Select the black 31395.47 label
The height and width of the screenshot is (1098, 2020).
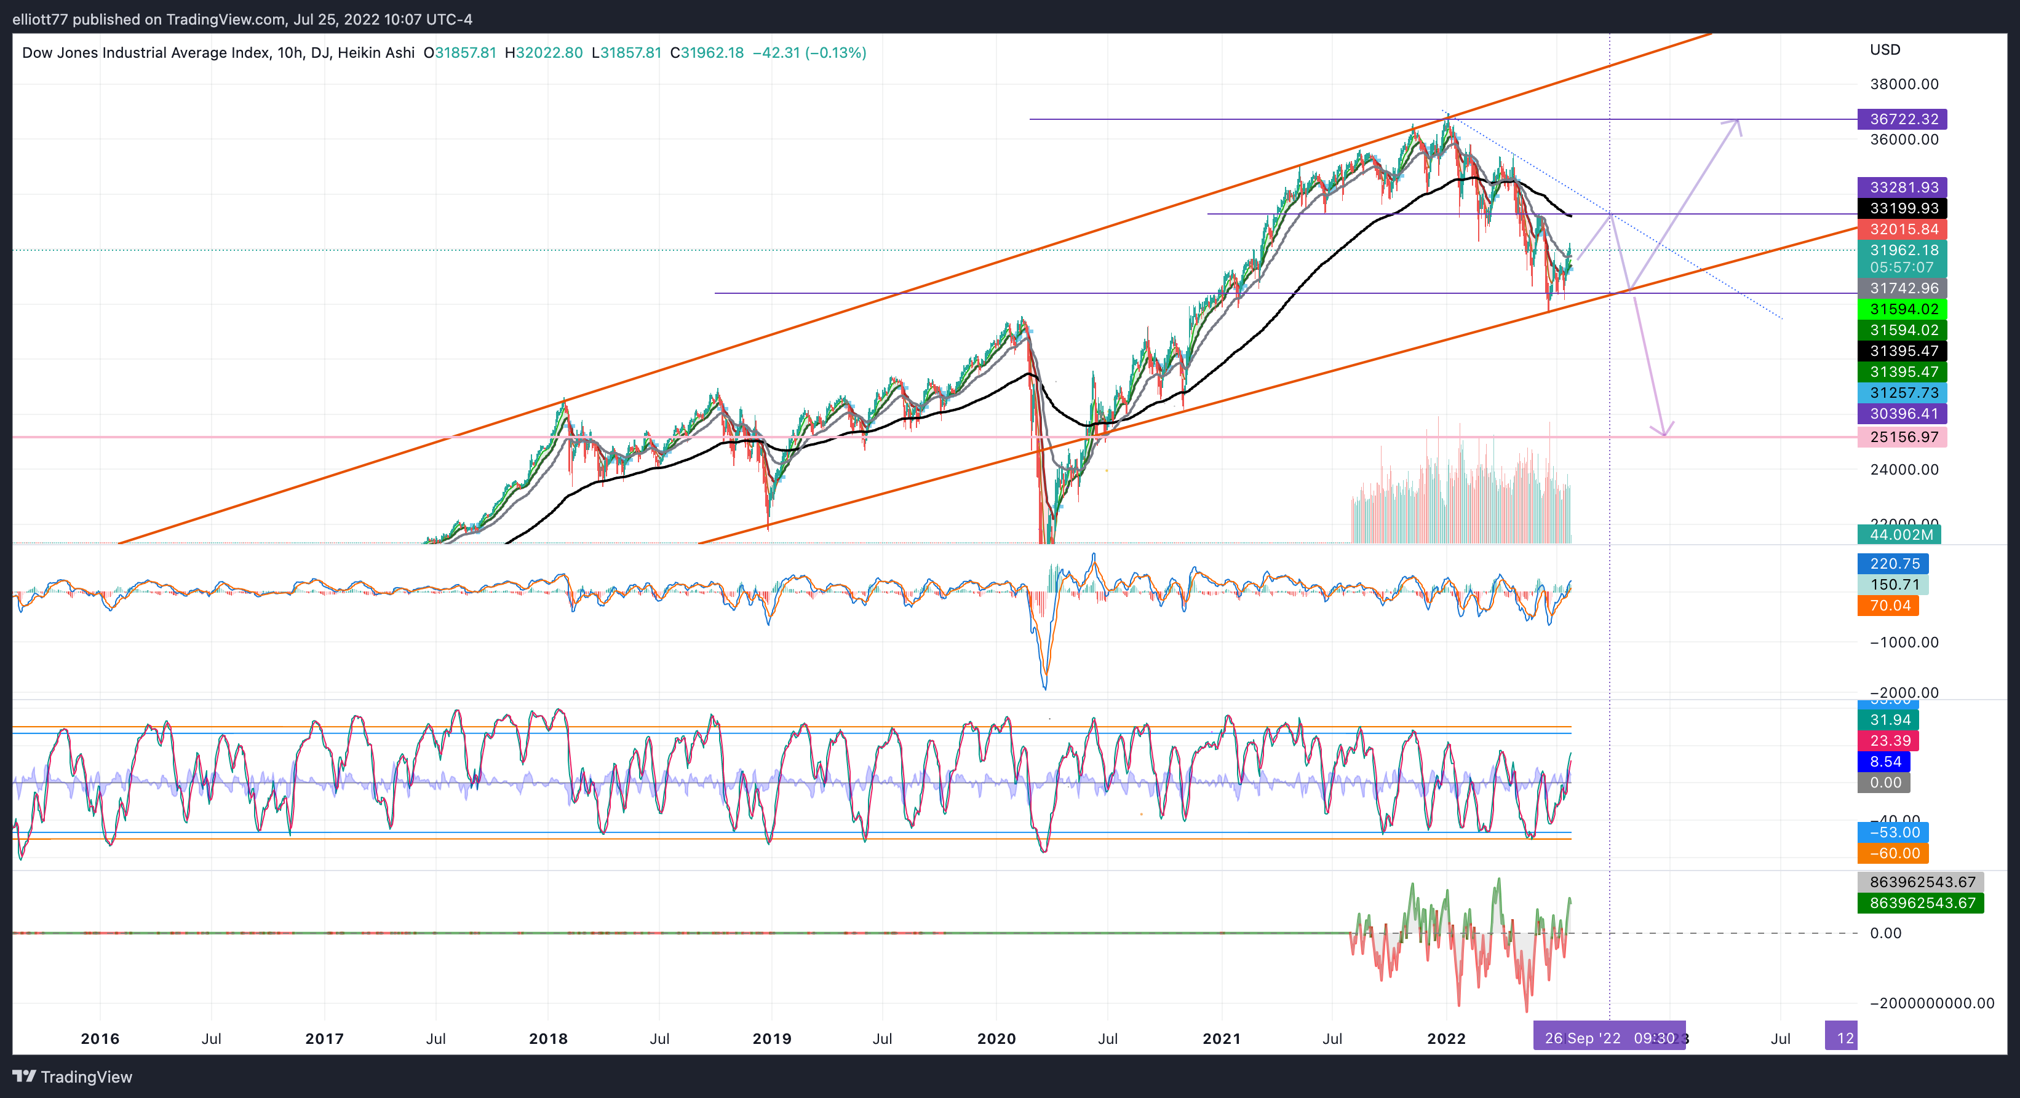tap(1903, 351)
